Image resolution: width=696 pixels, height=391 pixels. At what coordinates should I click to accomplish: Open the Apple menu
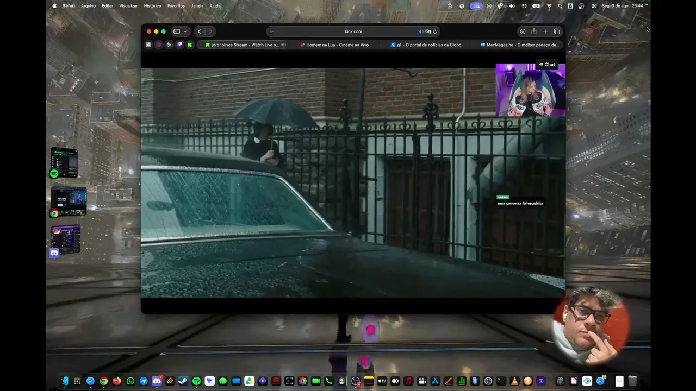point(54,6)
